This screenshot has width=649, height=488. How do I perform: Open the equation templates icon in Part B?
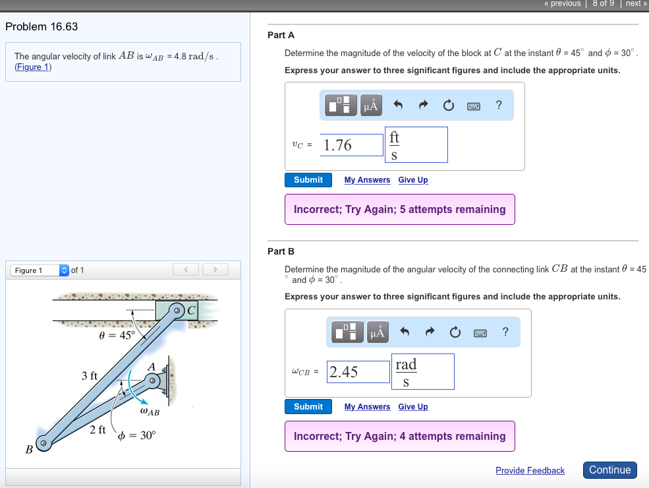[x=347, y=332]
